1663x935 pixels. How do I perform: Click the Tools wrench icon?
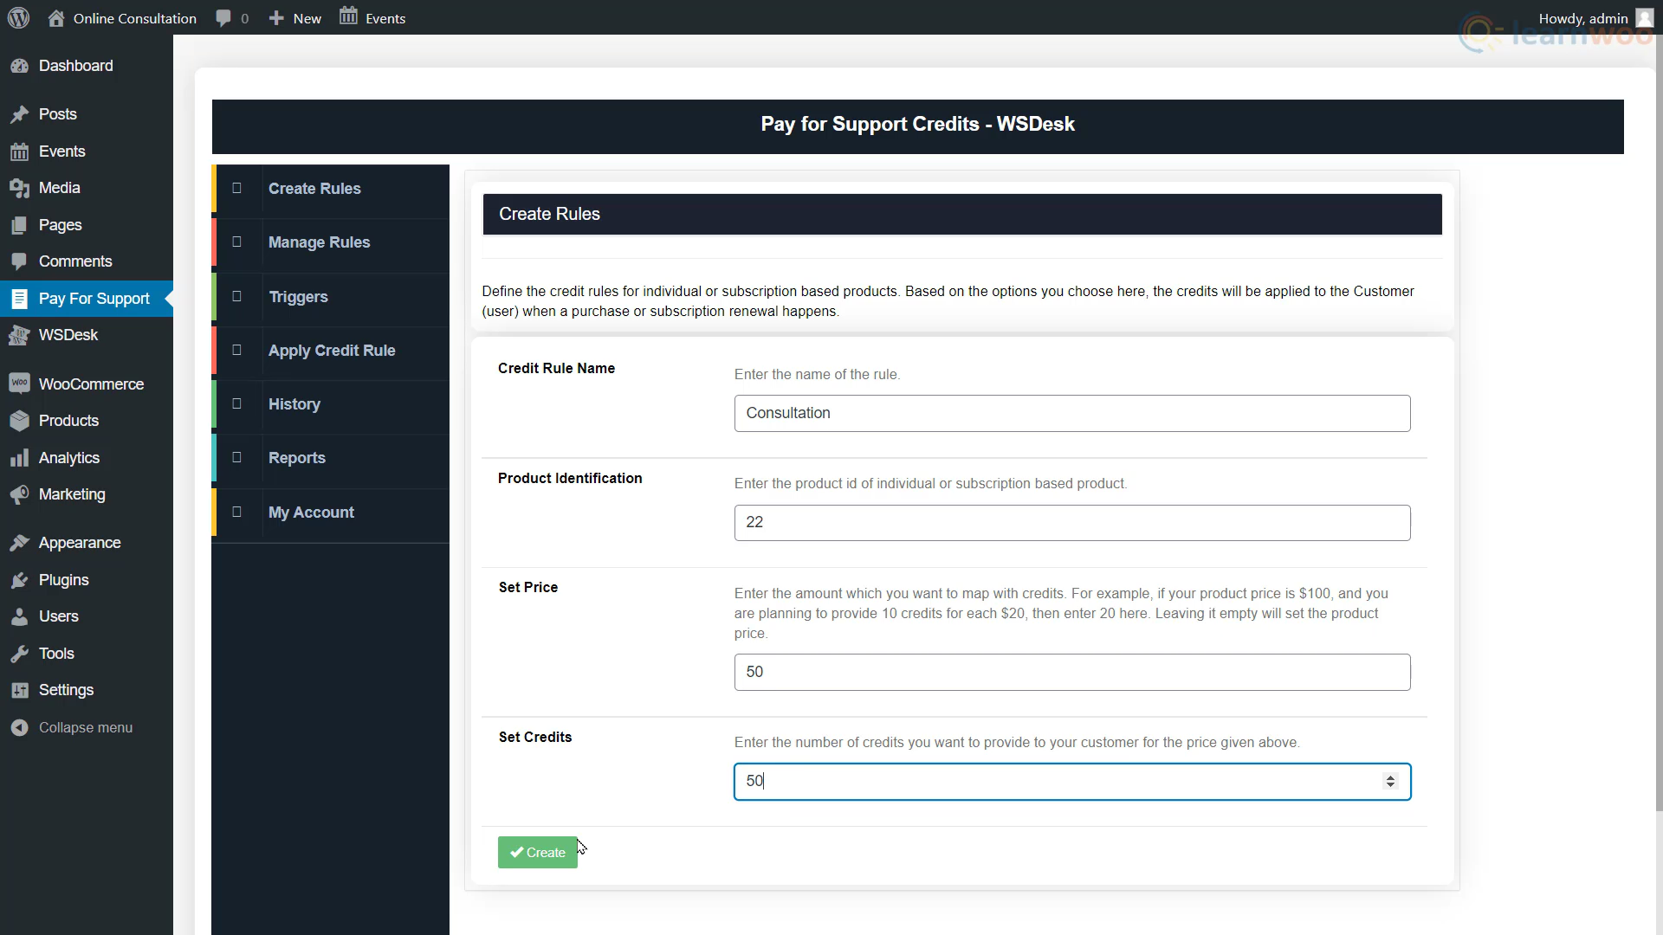(19, 654)
